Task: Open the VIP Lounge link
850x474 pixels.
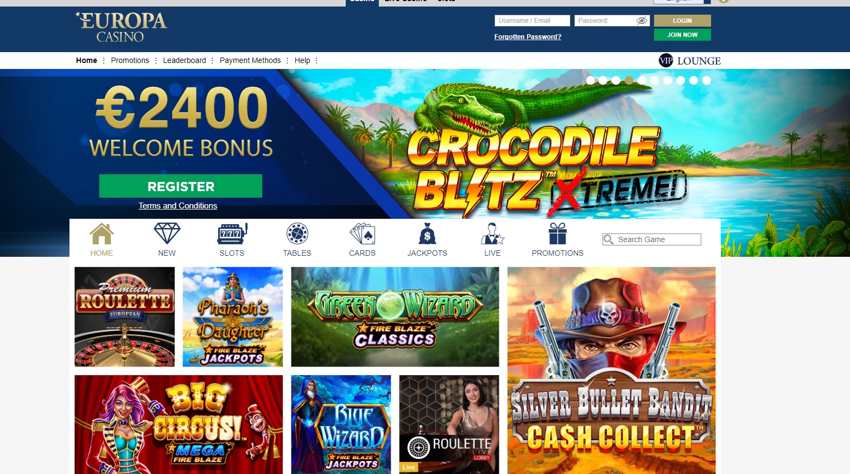Action: [x=690, y=61]
